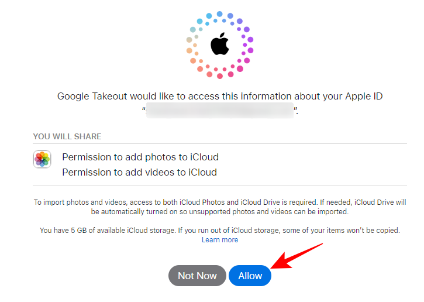Decline with the Not Now button

[x=197, y=276]
